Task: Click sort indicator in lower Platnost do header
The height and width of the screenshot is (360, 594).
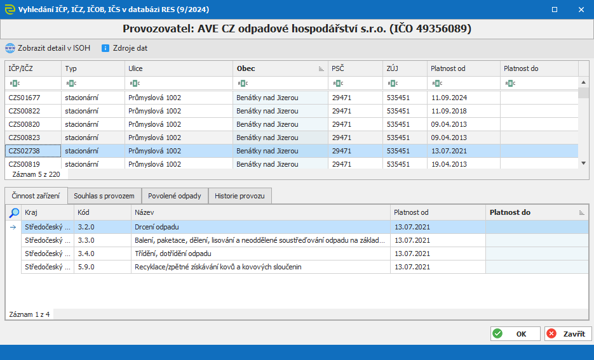Action: (581, 213)
